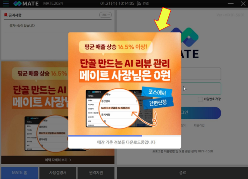Click the 회원가입 link

tap(199, 125)
